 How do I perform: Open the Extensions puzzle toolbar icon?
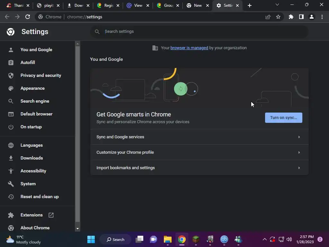(x=291, y=17)
